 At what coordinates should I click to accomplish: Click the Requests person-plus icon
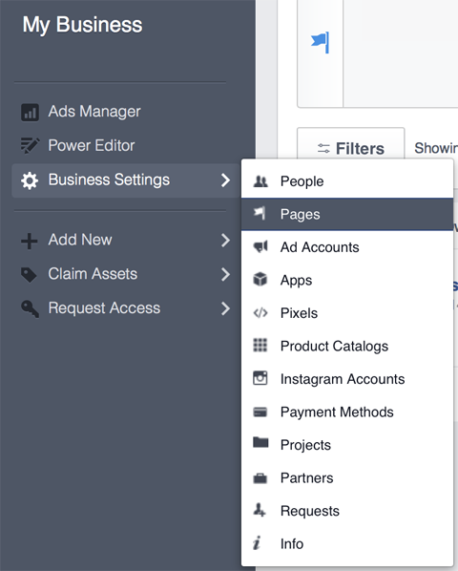(260, 510)
